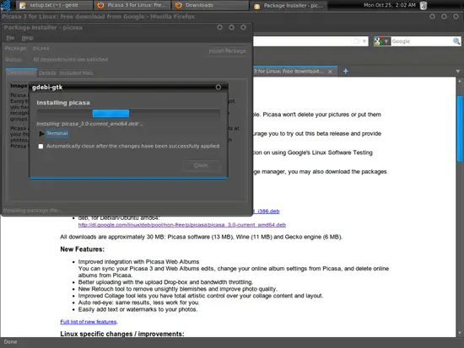Open the Help menu in Package Installer

tap(27, 38)
